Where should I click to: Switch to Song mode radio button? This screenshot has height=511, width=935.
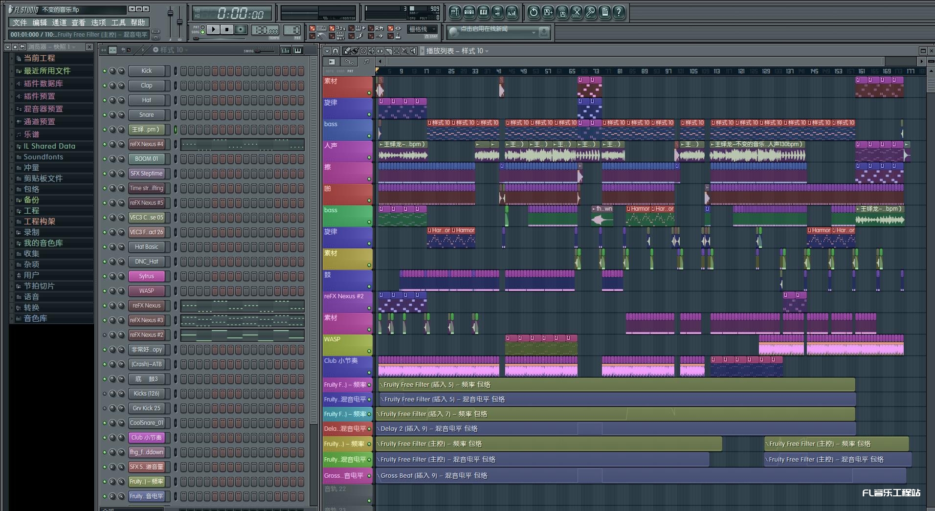tap(202, 32)
